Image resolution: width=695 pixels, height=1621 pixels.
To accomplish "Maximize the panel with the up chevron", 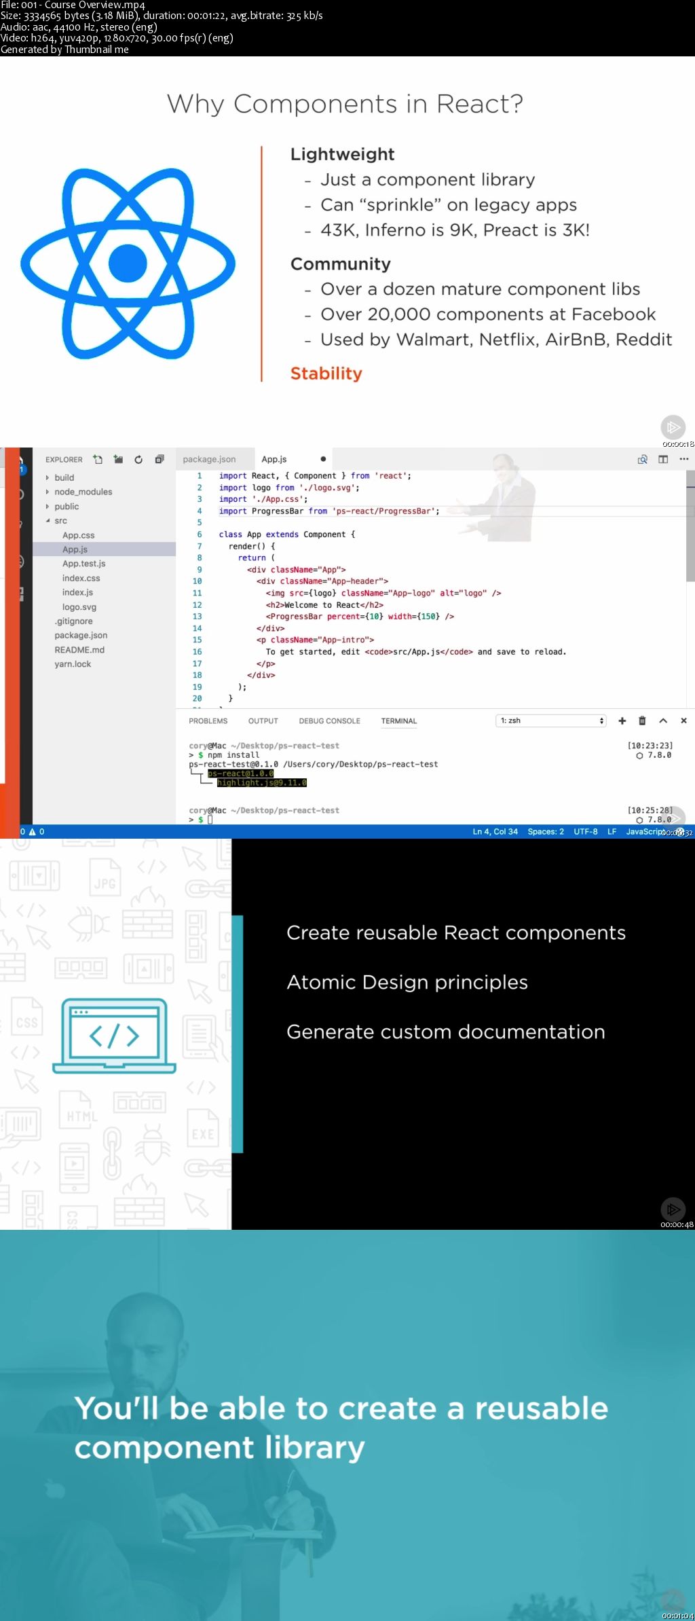I will (x=663, y=721).
